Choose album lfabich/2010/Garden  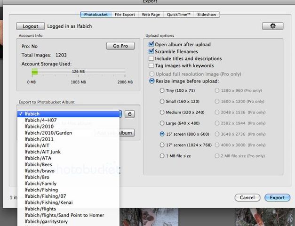69,133
